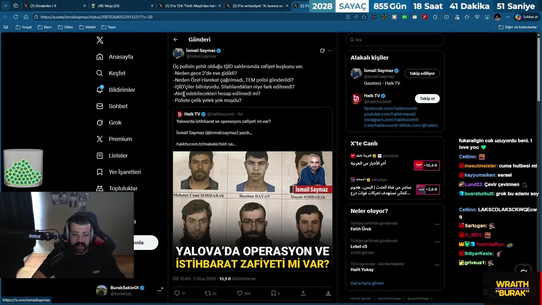Open the facebook.com/halktvcomtr link

(x=390, y=108)
